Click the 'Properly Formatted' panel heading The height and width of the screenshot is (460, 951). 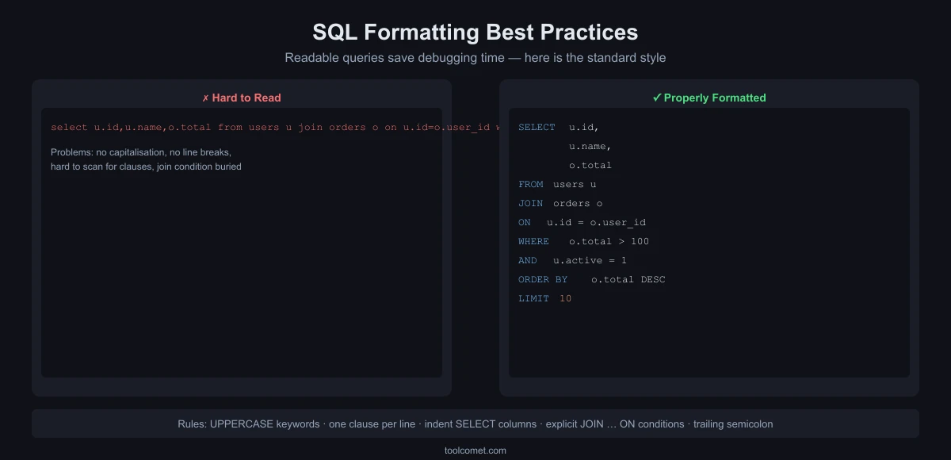coord(709,98)
